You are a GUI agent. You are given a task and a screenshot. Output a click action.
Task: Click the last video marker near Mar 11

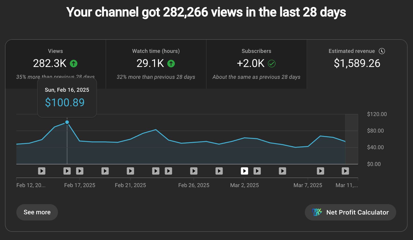(345, 171)
